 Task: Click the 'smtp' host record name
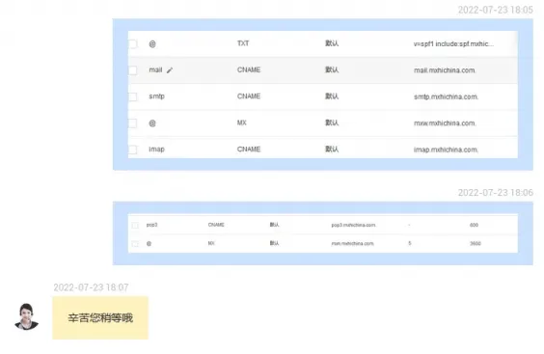(x=156, y=96)
